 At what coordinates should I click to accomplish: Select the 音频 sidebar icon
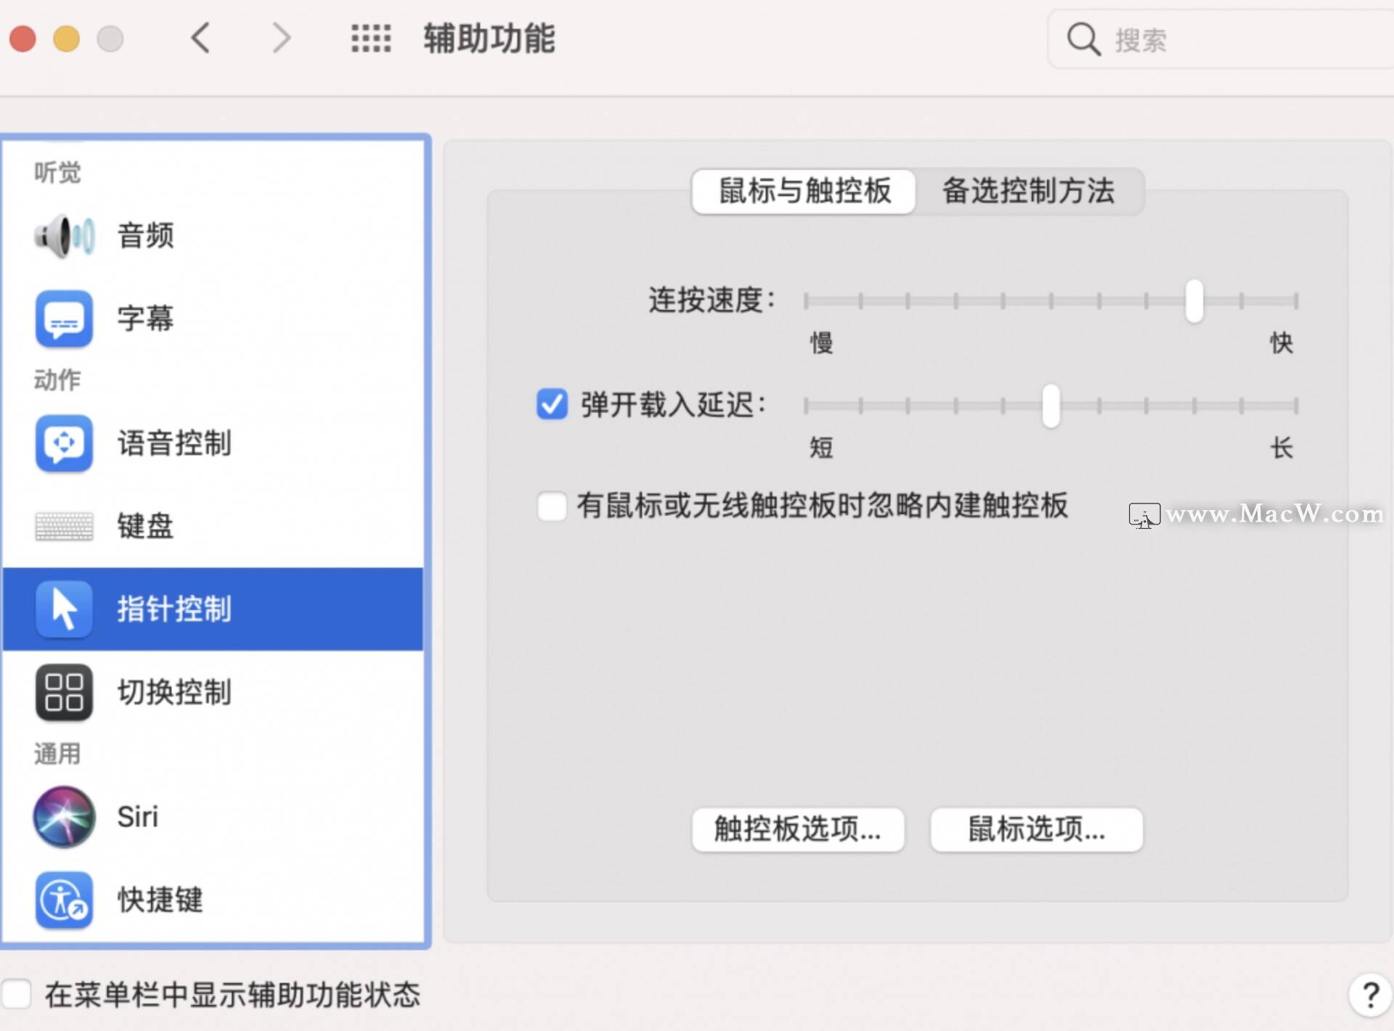[145, 236]
